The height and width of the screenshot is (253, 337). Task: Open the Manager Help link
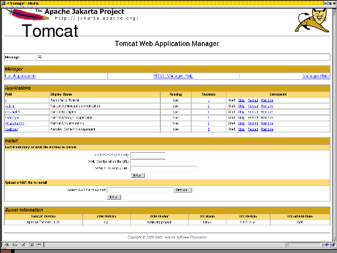click(x=315, y=76)
